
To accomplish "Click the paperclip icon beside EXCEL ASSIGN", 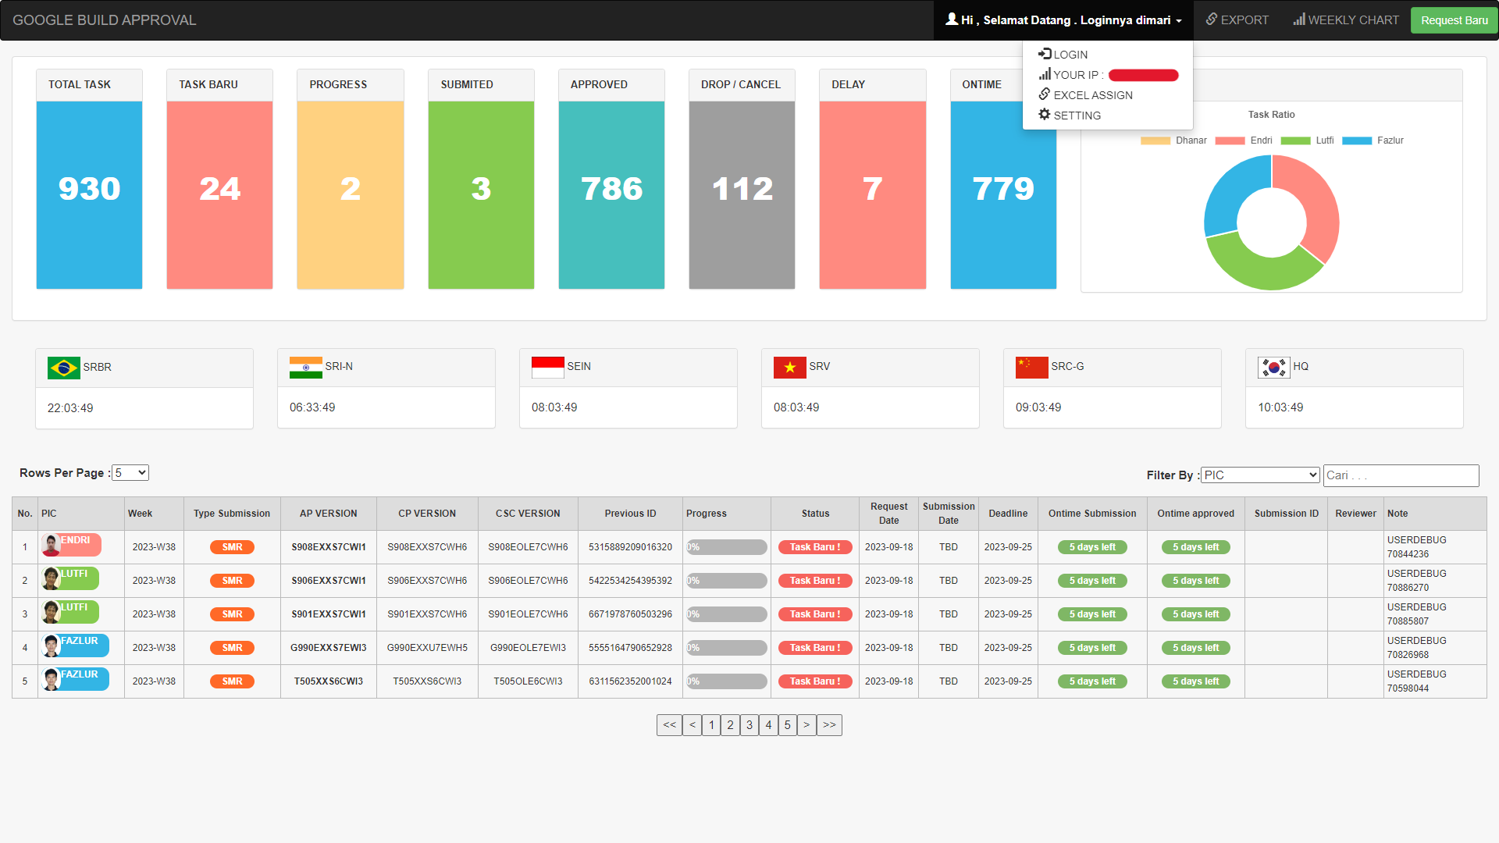I will coord(1045,94).
